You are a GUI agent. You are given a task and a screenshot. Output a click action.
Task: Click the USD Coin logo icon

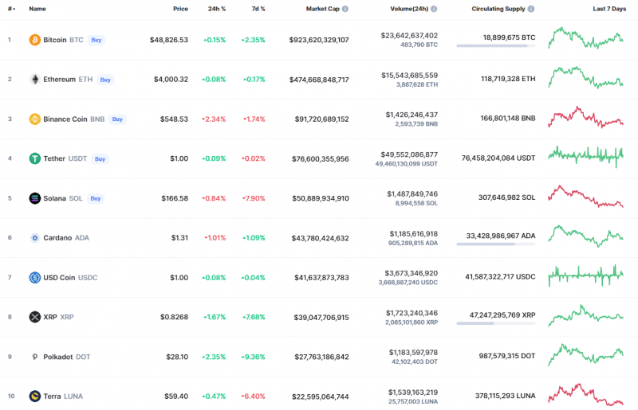34,278
